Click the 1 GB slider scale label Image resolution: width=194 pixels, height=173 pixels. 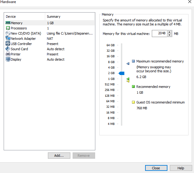coord(111,79)
